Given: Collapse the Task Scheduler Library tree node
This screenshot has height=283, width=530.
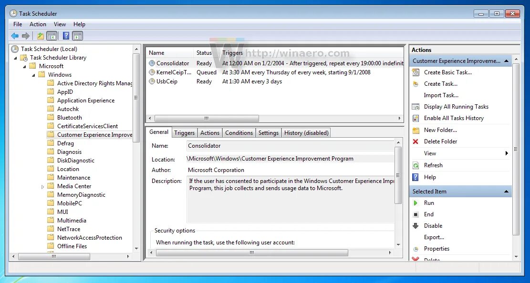Looking at the screenshot, I should pyautogui.click(x=15, y=58).
